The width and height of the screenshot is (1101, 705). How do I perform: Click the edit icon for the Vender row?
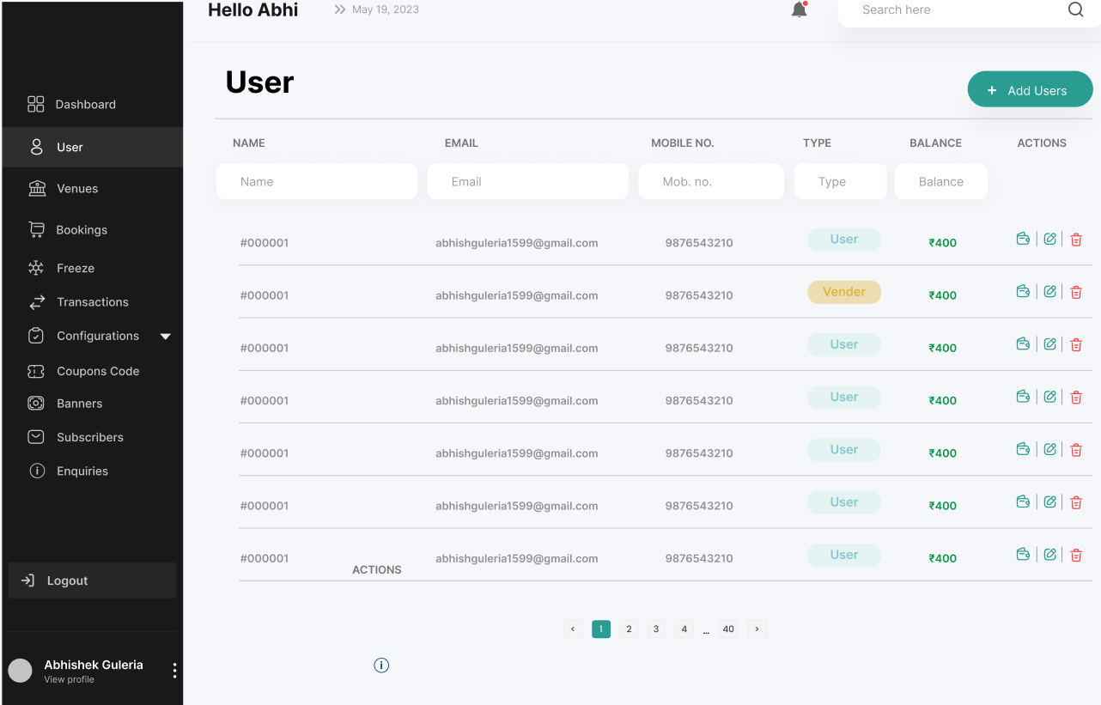pos(1049,291)
